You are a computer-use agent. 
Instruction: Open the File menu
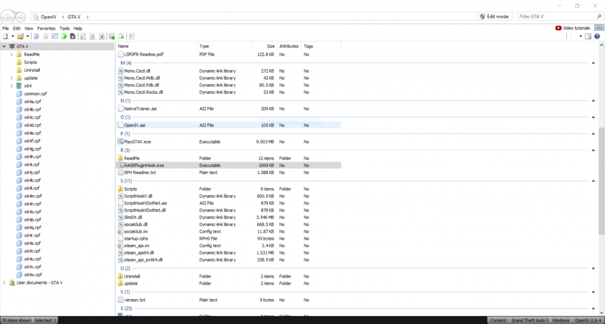pyautogui.click(x=5, y=28)
